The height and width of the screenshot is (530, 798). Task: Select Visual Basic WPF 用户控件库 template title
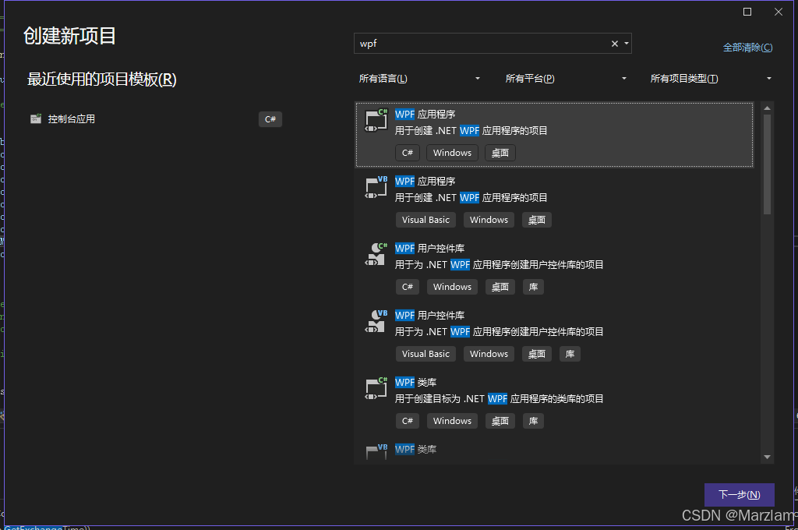429,315
